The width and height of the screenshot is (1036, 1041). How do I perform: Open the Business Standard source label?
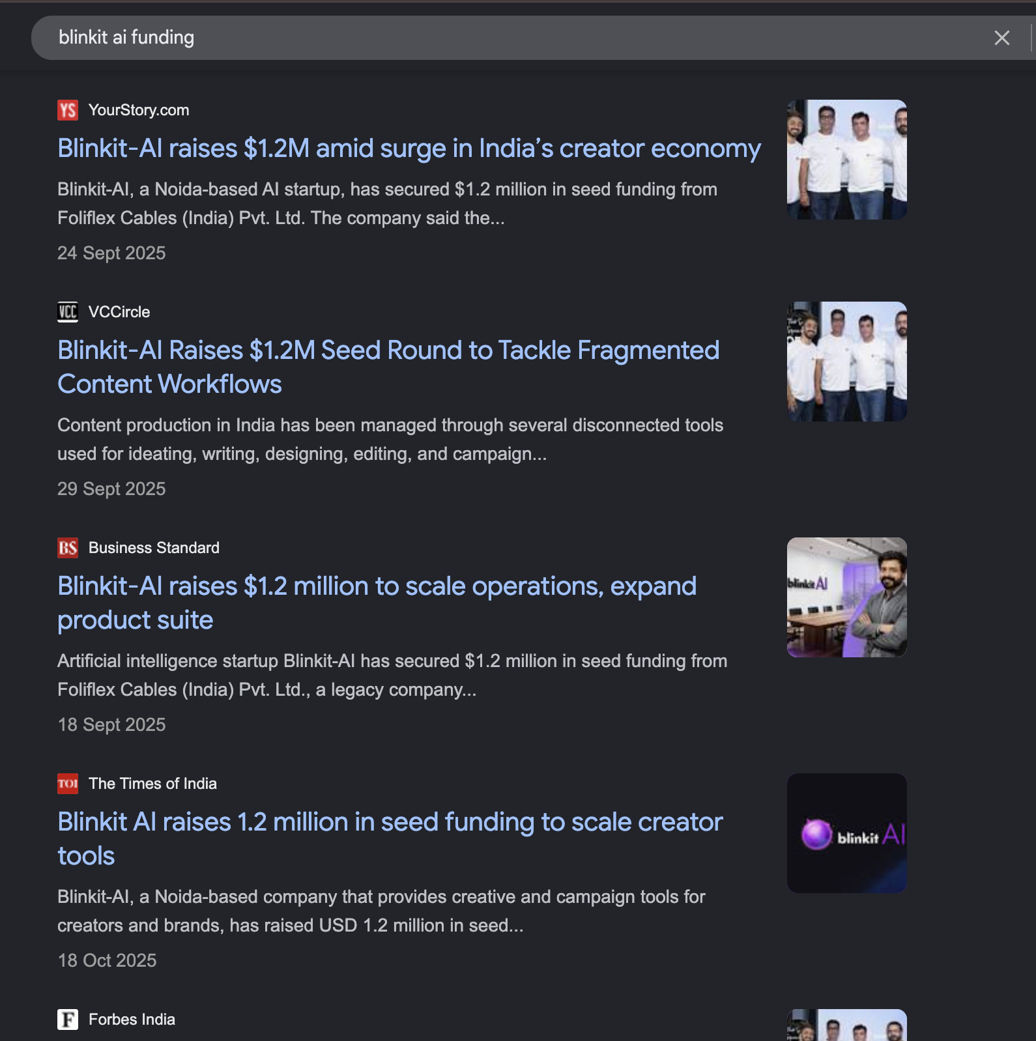pos(154,548)
